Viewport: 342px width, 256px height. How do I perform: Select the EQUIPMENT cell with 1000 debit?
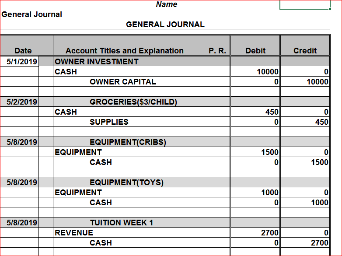(x=129, y=192)
